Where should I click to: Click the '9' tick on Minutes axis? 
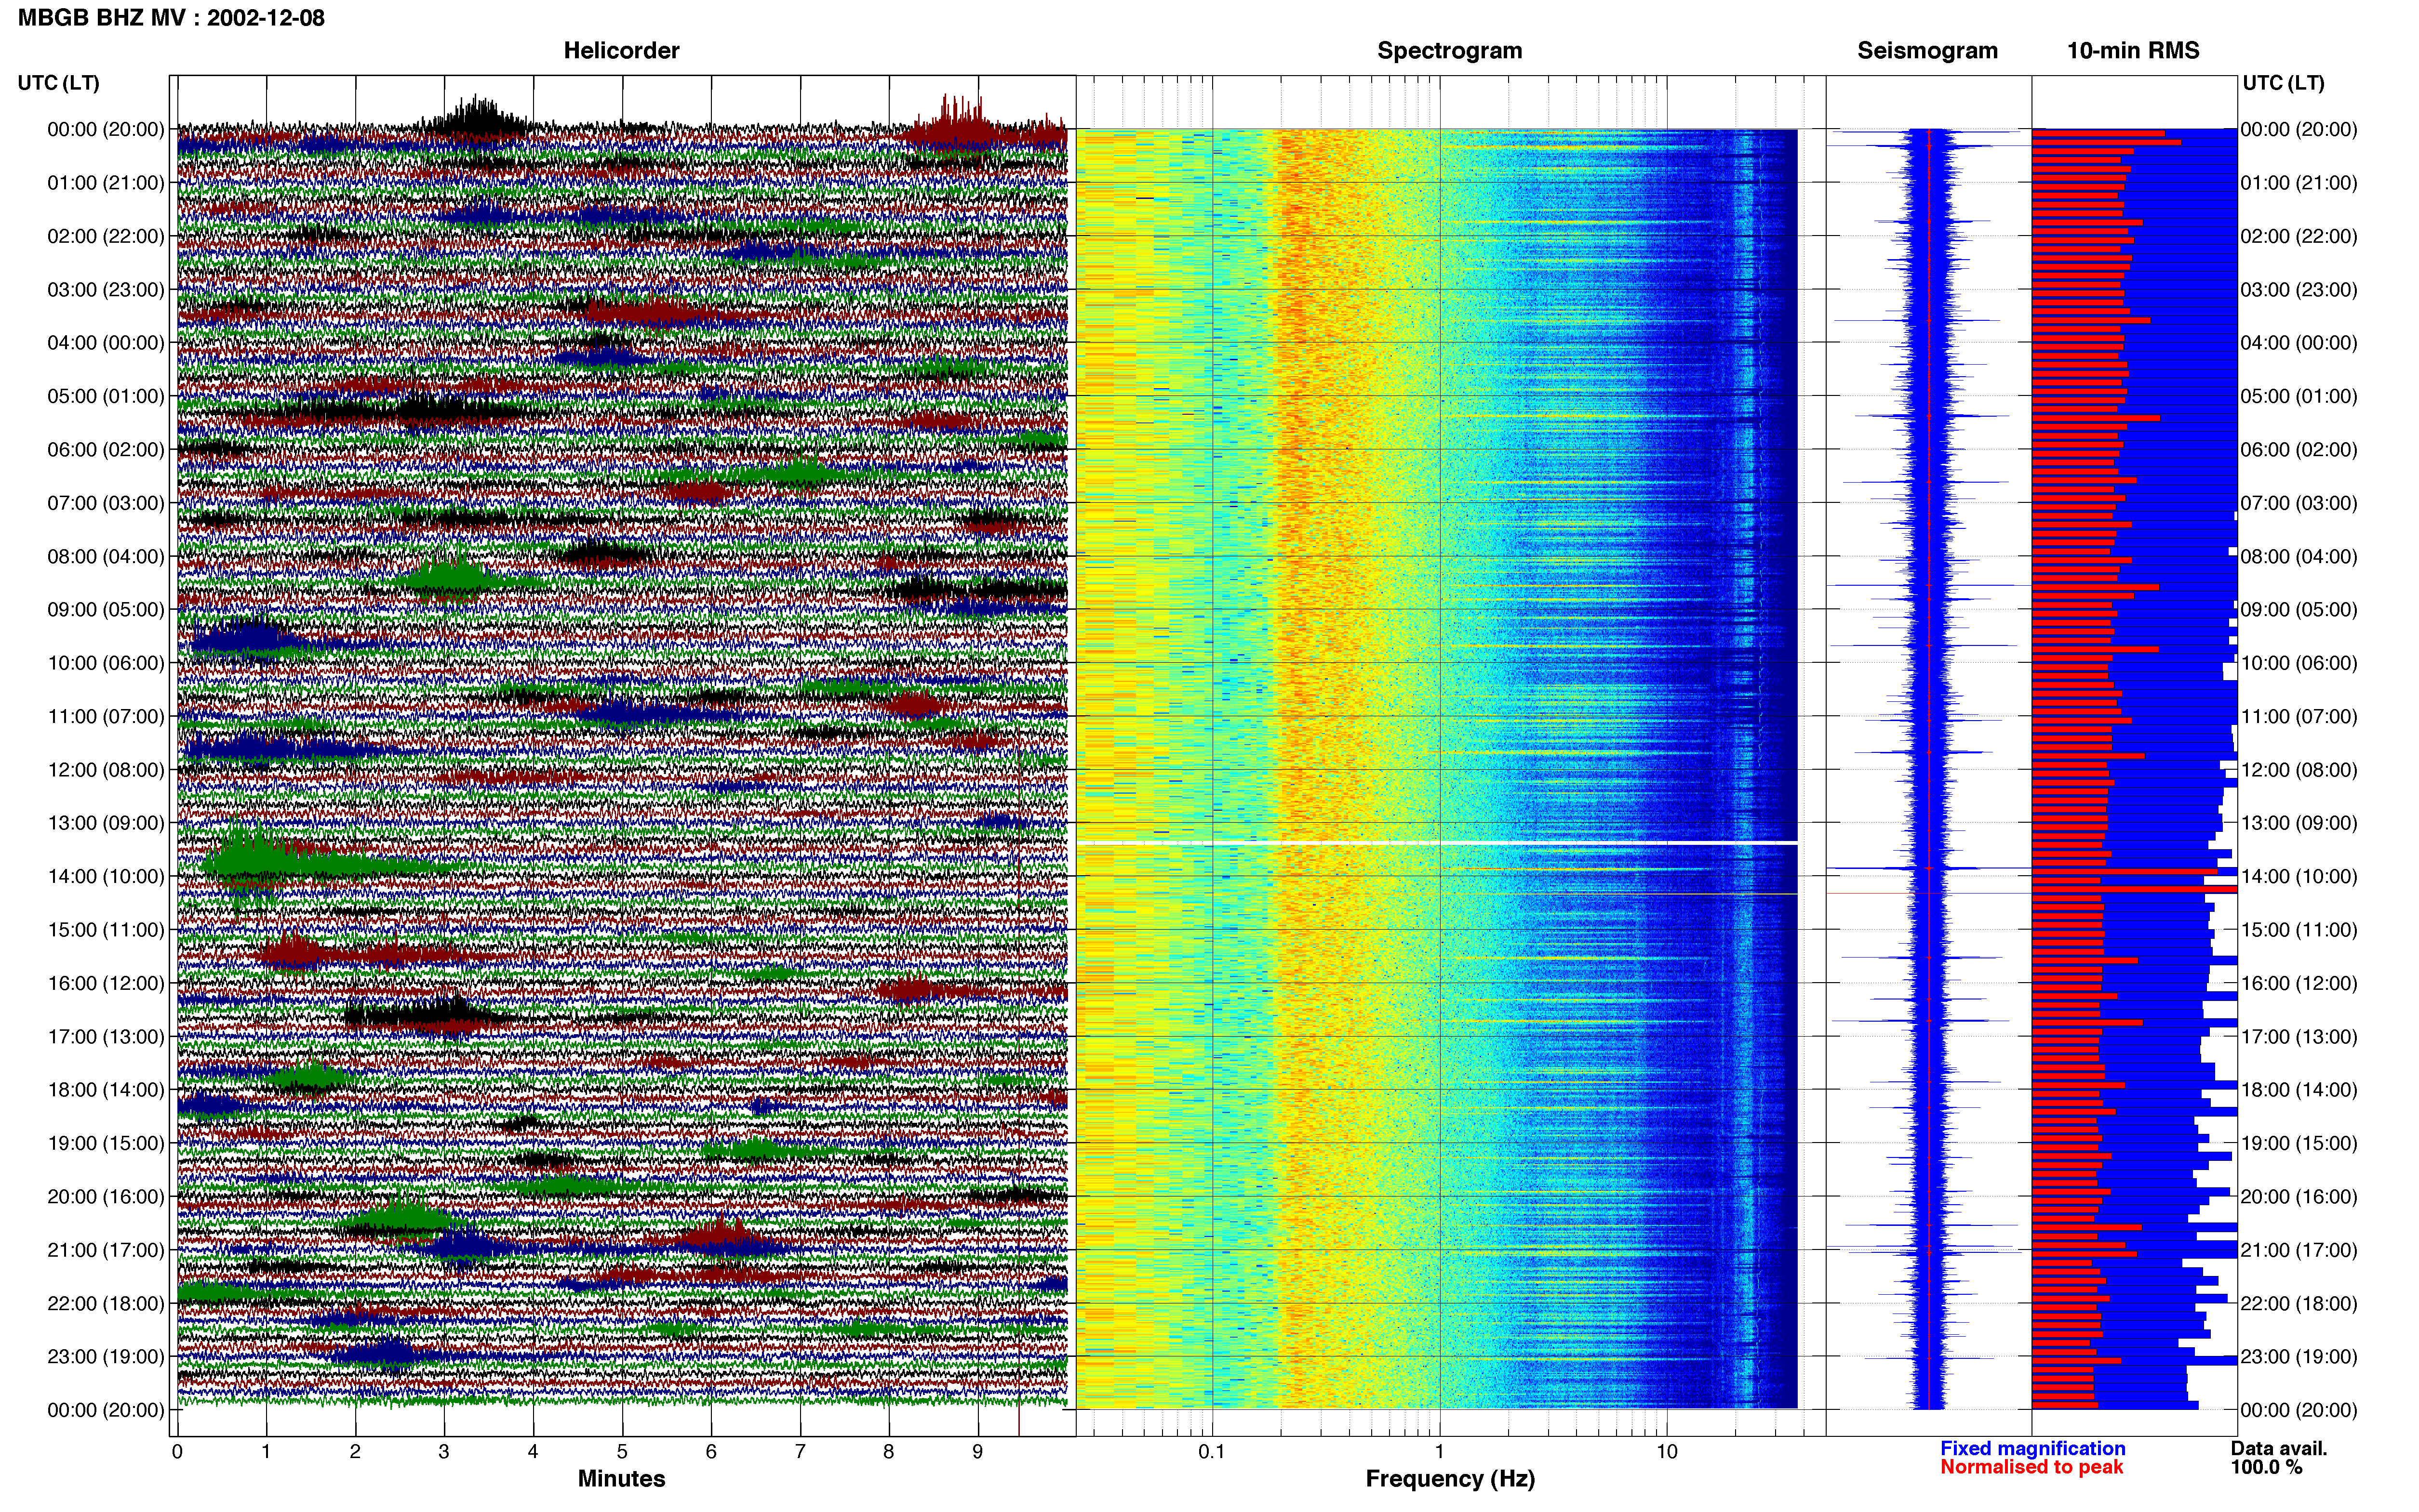[977, 1452]
